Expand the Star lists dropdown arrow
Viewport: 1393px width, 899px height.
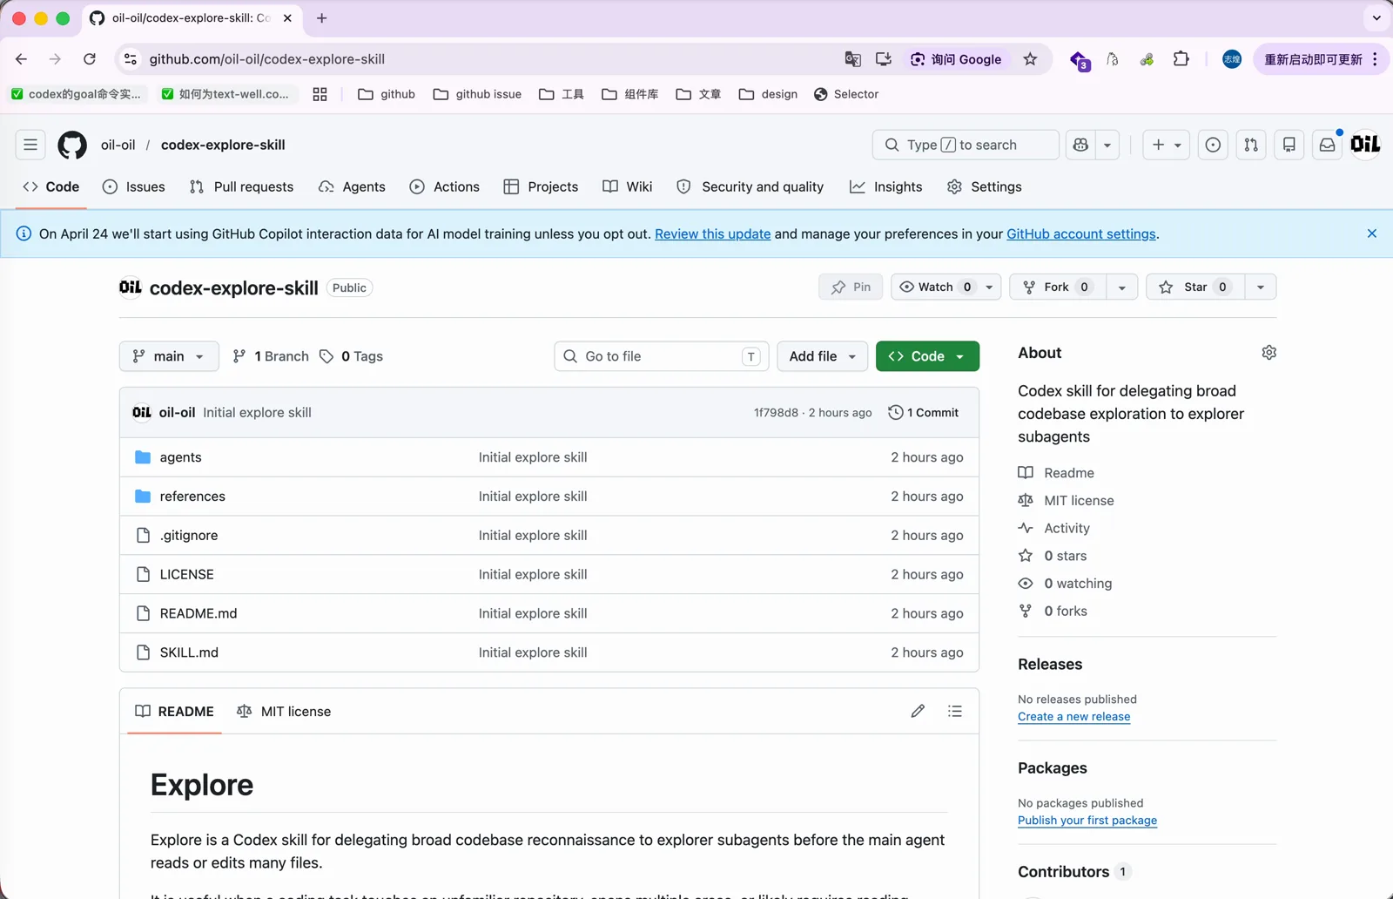1261,287
